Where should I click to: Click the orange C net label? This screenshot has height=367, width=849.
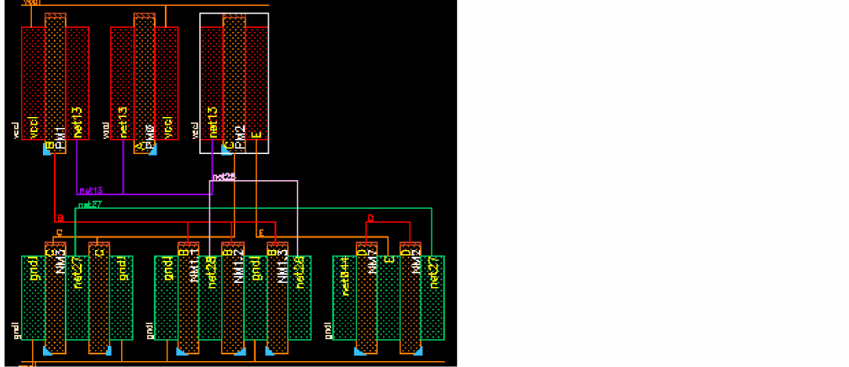point(60,233)
